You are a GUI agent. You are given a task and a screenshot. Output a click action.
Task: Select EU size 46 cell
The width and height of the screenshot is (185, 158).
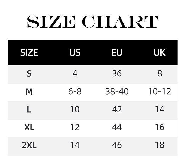[117, 145]
